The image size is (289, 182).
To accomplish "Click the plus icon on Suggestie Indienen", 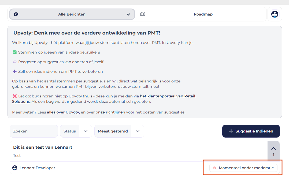I will point(231,131).
